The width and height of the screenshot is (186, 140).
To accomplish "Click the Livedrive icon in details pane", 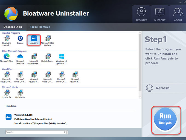I will pyautogui.click(x=8, y=117).
